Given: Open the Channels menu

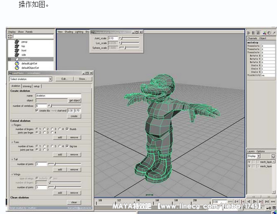Looking at the screenshot, I should click(253, 38).
